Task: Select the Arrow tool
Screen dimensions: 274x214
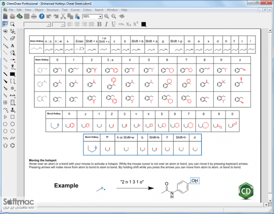Action: pyautogui.click(x=12, y=60)
